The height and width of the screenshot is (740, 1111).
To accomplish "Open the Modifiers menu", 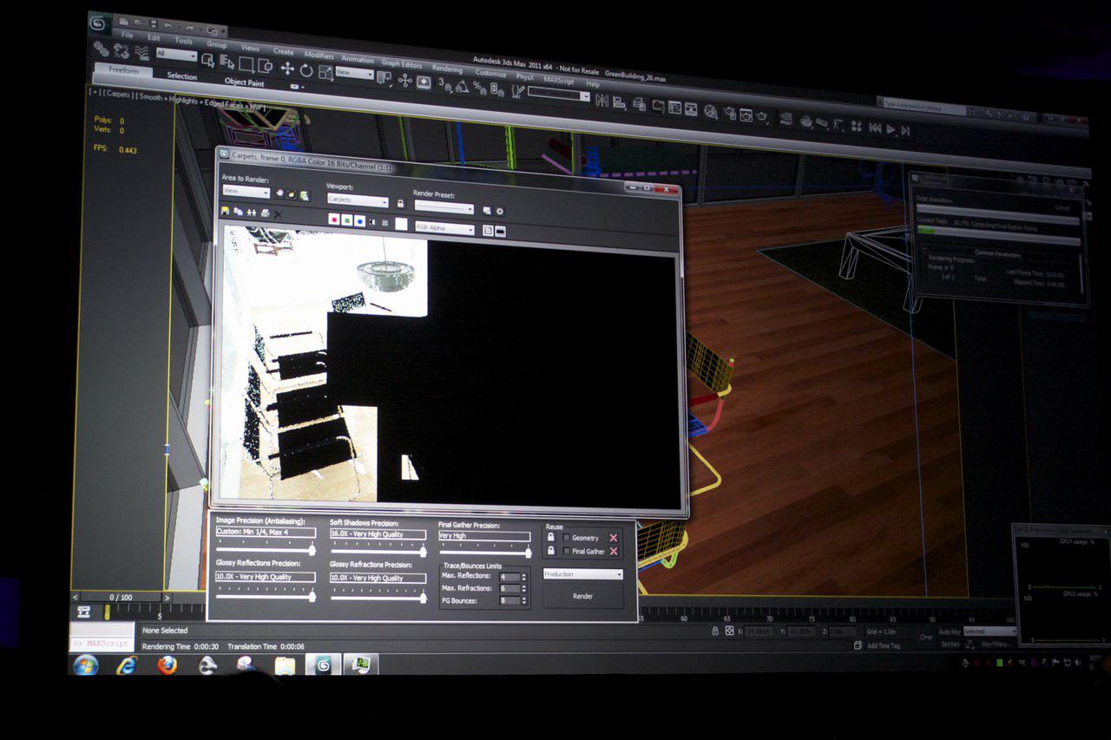I will tap(319, 55).
